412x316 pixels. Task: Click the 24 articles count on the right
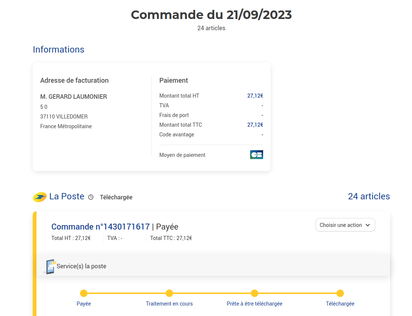pyautogui.click(x=369, y=196)
